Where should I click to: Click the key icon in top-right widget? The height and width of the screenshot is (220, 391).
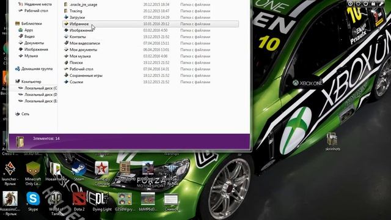pyautogui.click(x=381, y=4)
